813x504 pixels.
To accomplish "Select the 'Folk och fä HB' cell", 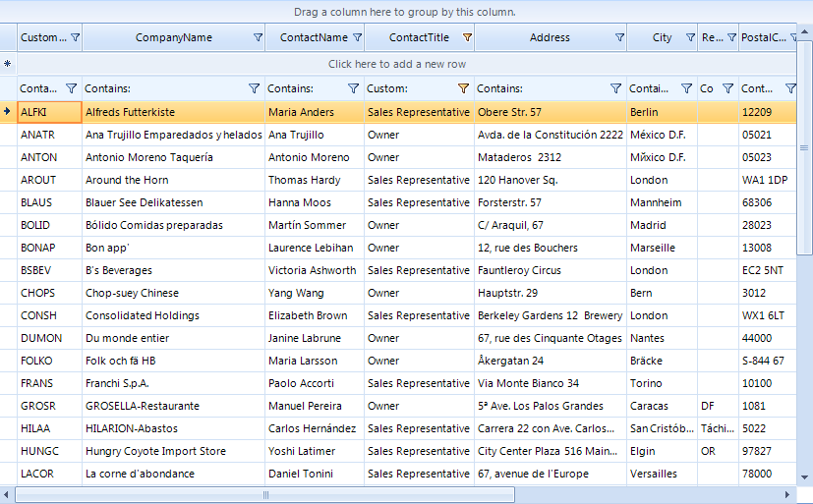I will point(174,361).
